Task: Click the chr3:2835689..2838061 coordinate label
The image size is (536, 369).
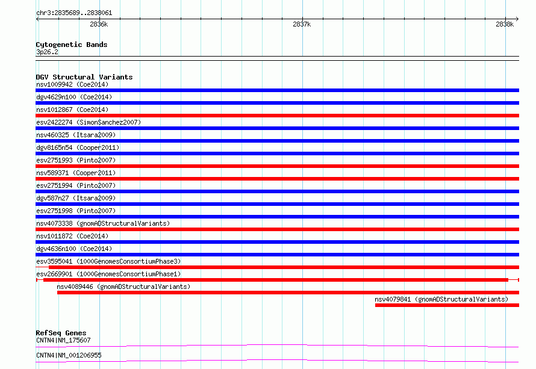Action: (x=74, y=13)
